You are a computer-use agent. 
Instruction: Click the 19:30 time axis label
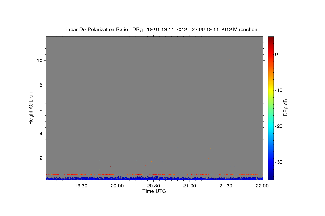tap(81, 186)
